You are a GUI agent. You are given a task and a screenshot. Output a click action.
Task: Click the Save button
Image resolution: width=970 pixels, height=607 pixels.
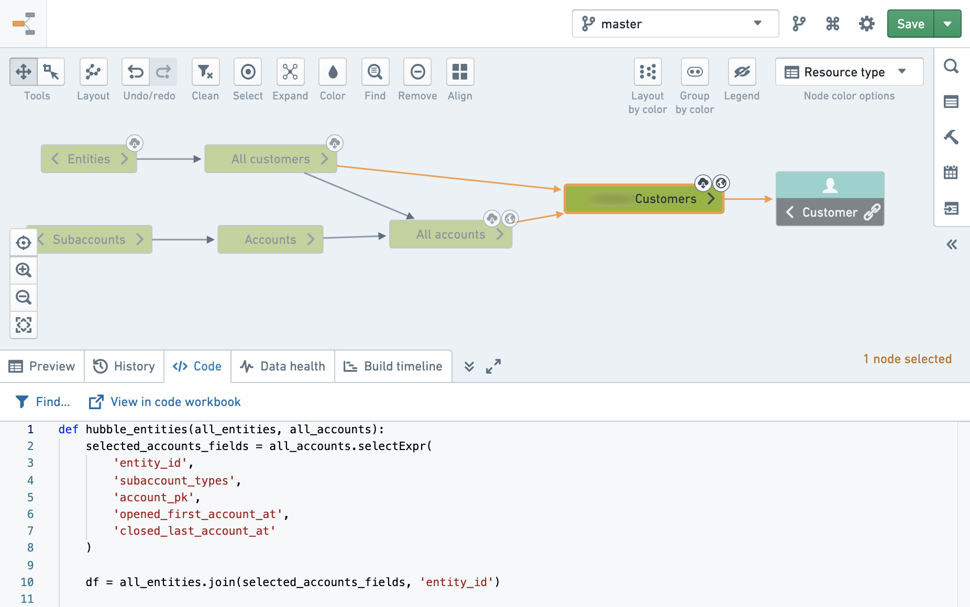click(910, 24)
